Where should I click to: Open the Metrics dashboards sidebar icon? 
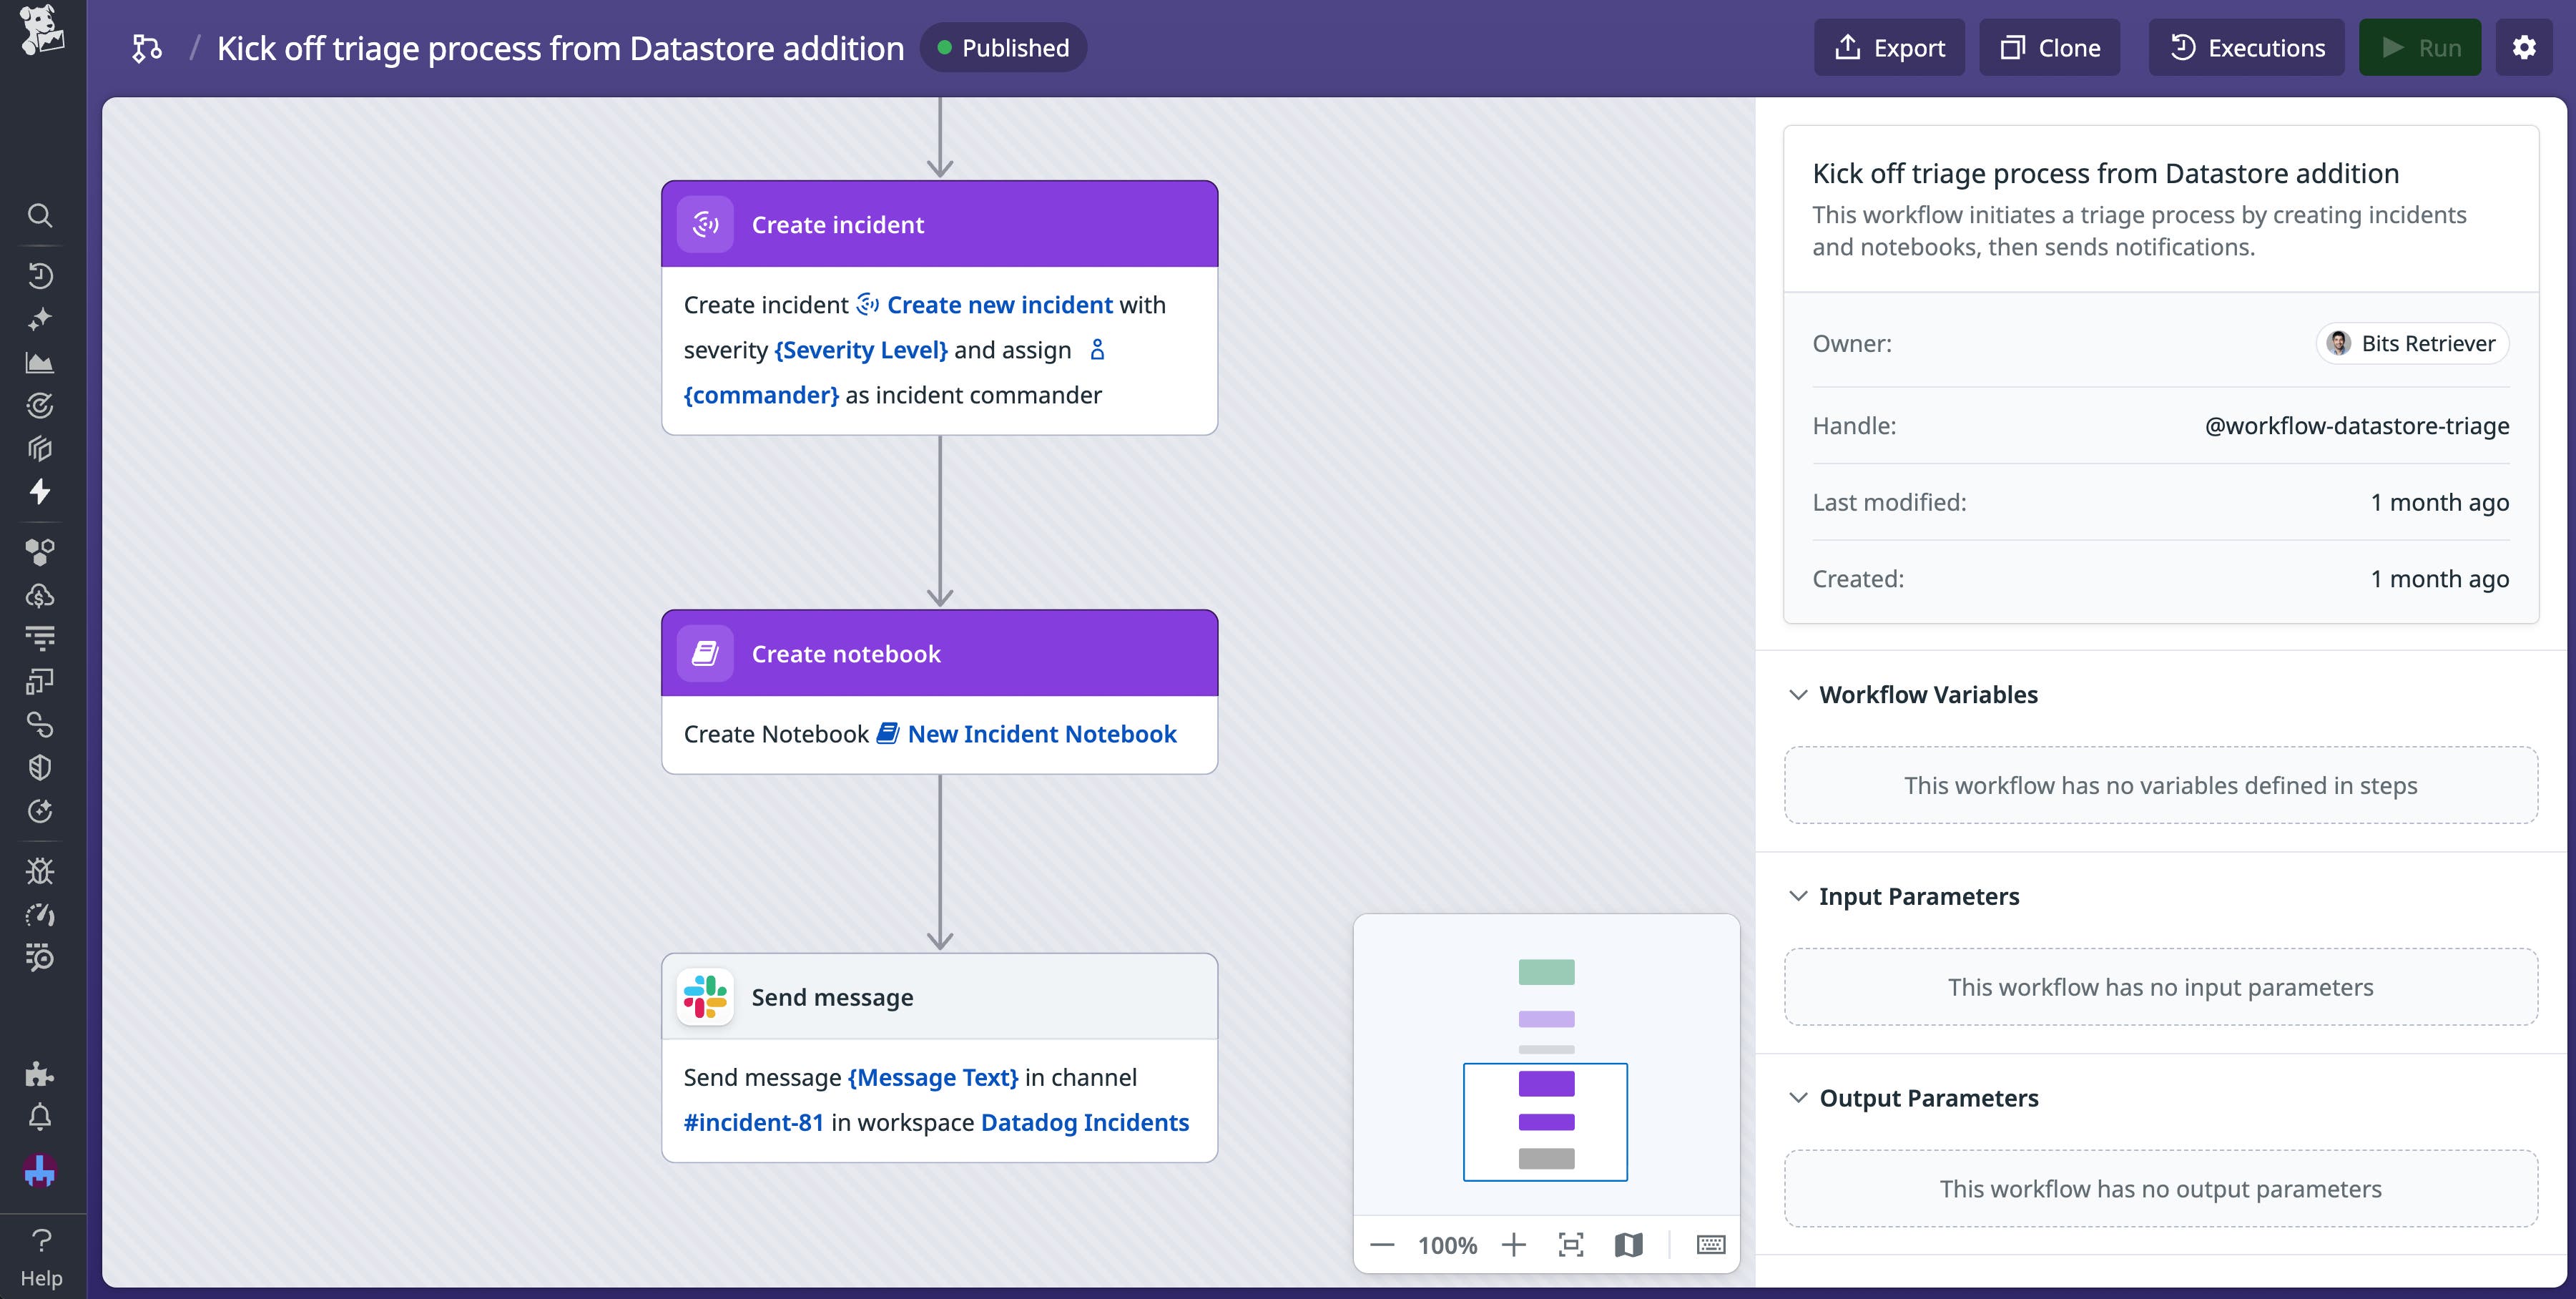coord(40,362)
